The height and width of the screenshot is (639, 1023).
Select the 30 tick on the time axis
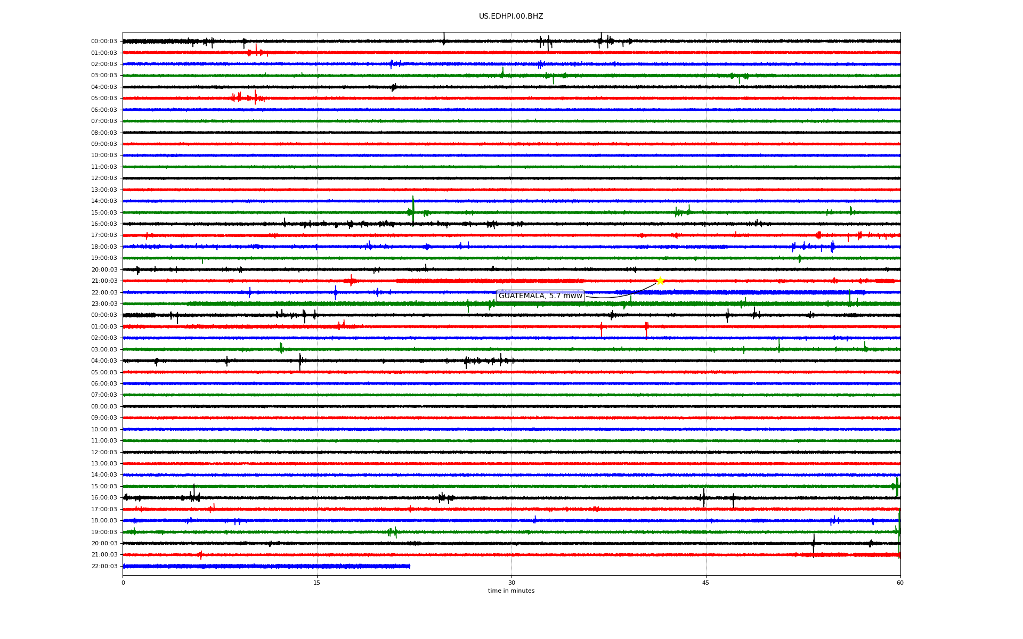click(x=511, y=583)
